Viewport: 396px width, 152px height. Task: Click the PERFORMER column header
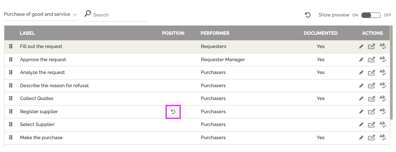215,33
